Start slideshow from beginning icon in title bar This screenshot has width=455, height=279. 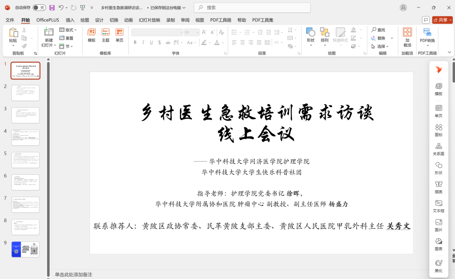[83, 8]
